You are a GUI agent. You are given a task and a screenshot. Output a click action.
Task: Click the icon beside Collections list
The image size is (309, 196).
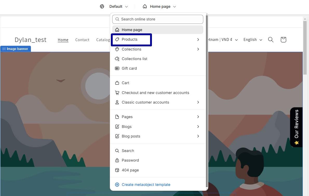[117, 59]
